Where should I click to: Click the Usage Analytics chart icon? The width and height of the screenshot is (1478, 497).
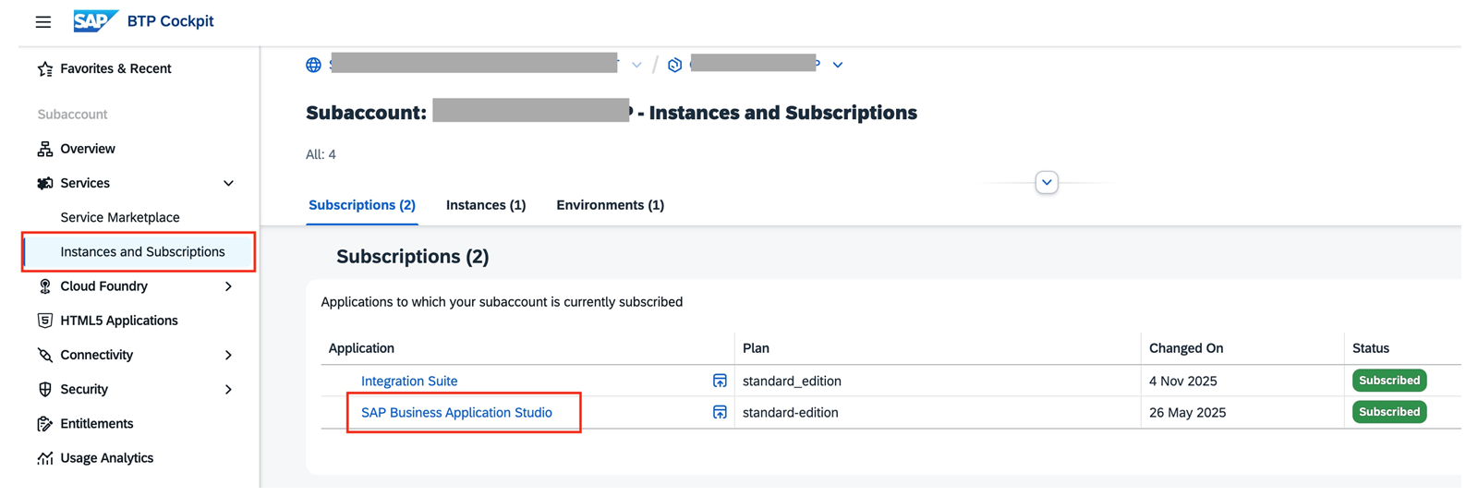click(x=45, y=458)
